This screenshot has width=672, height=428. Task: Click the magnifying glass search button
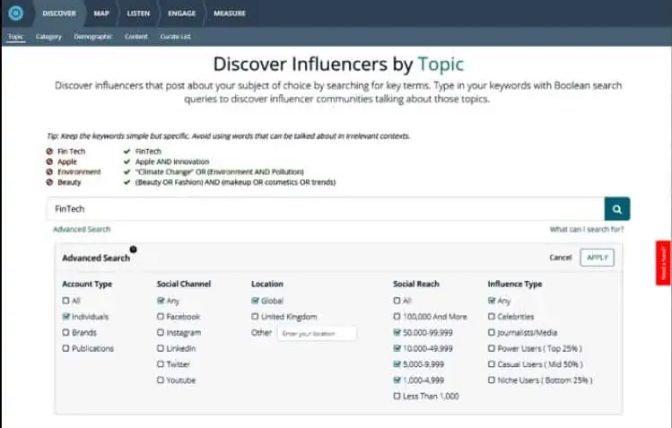617,208
